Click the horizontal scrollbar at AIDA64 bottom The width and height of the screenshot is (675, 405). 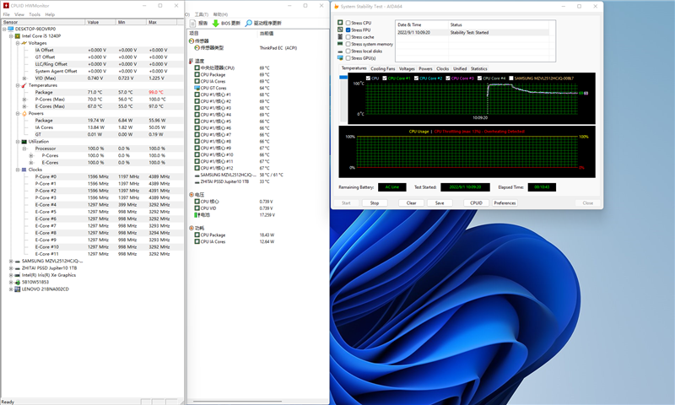pos(238,401)
